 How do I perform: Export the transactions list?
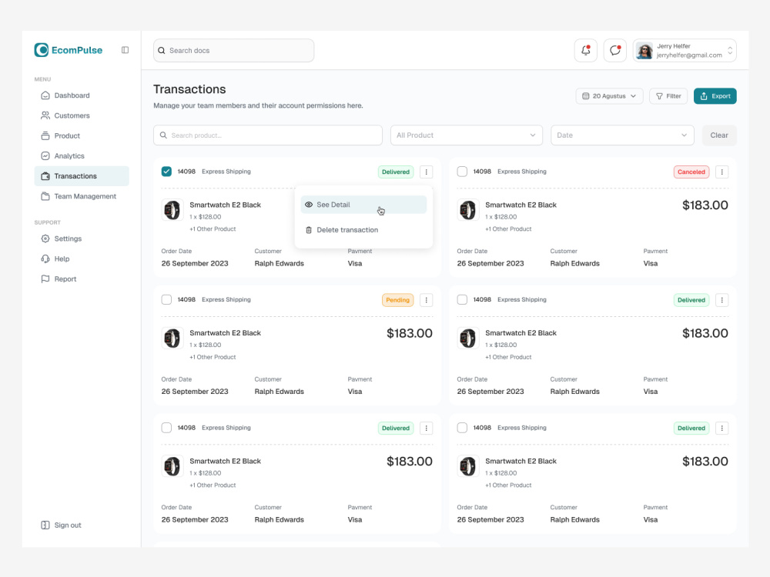[x=715, y=95]
